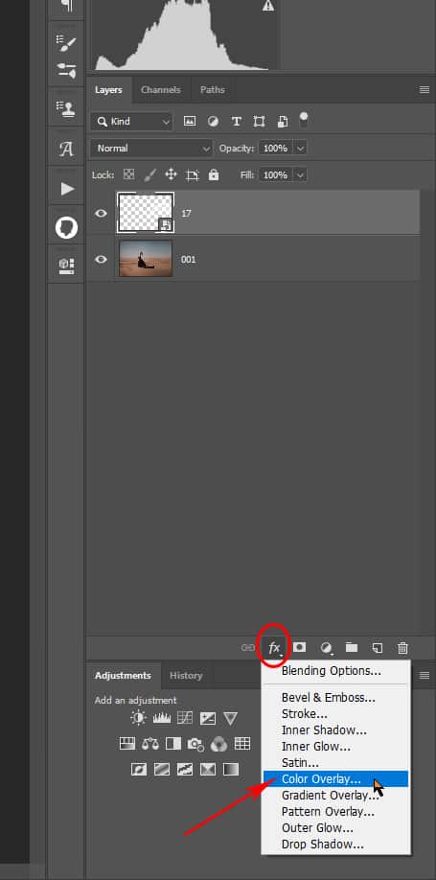Screen dimensions: 436x880
Task: Open the round white head-shaped plugin panel icon
Action: pos(66,228)
